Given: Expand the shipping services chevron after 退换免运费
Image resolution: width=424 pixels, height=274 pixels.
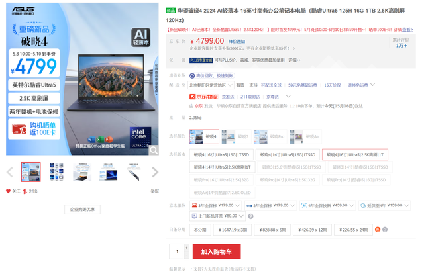Looking at the screenshot, I should point(372,85).
